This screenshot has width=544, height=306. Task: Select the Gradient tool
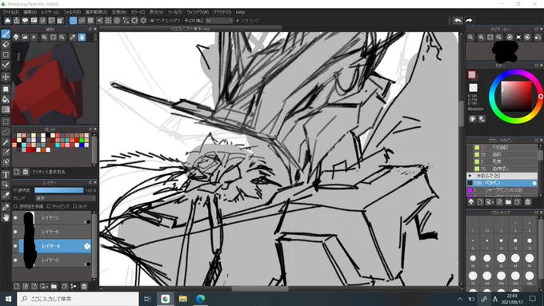tap(6, 109)
